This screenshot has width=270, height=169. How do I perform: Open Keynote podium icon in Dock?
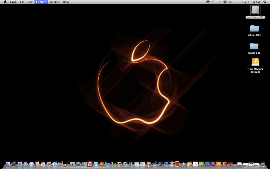[x=148, y=164]
